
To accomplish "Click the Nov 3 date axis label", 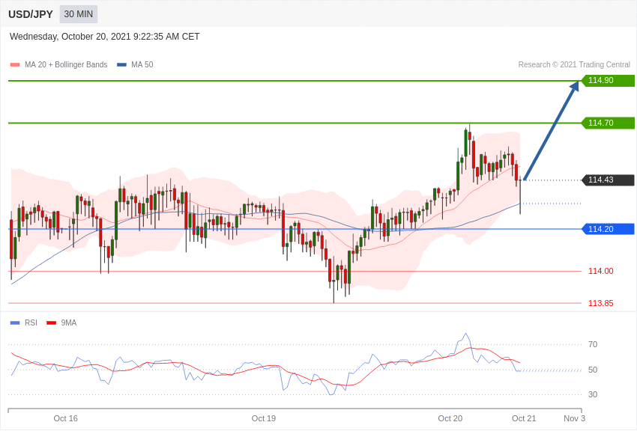I will (x=575, y=418).
